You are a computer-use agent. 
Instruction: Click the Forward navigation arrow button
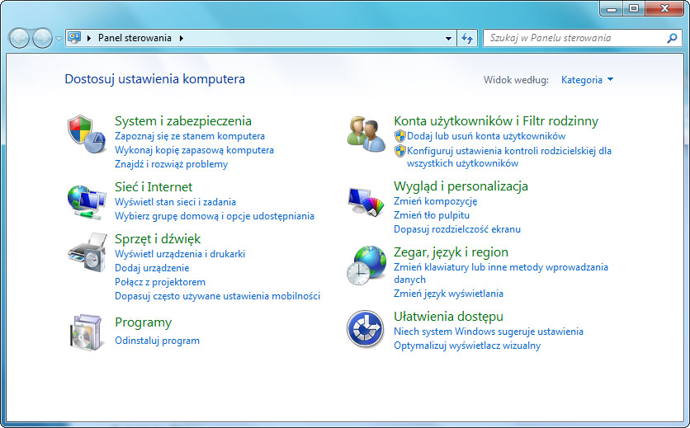[43, 38]
